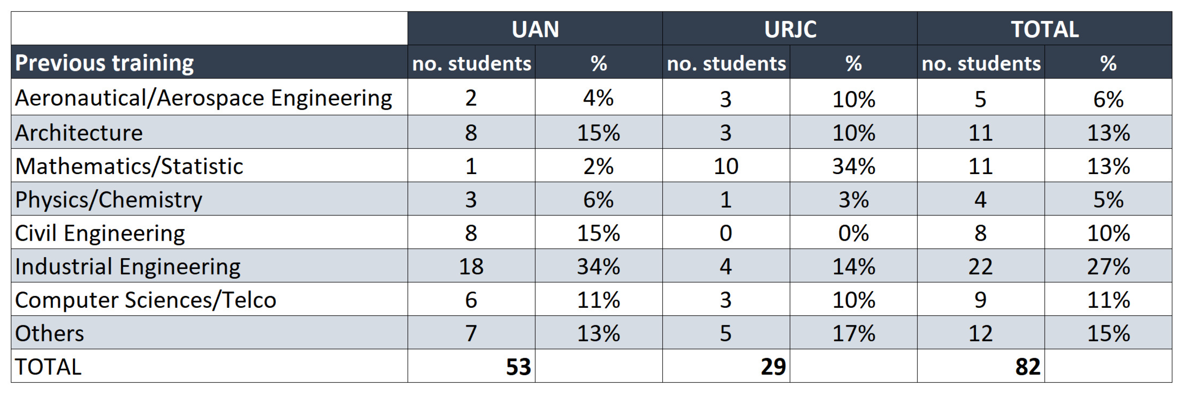Click the UAN column group header
The width and height of the screenshot is (1180, 395).
534,29
